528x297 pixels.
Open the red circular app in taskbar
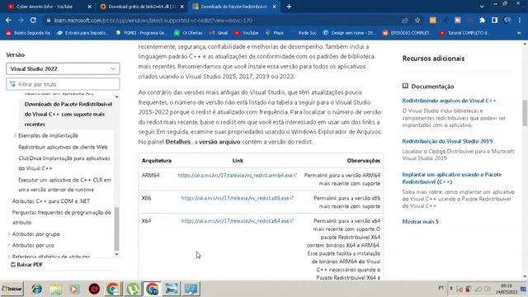(94, 289)
